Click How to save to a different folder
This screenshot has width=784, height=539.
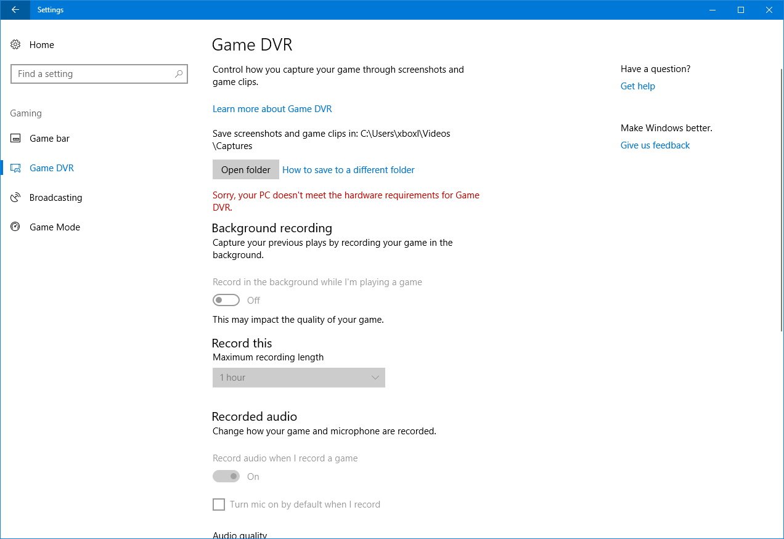[348, 170]
